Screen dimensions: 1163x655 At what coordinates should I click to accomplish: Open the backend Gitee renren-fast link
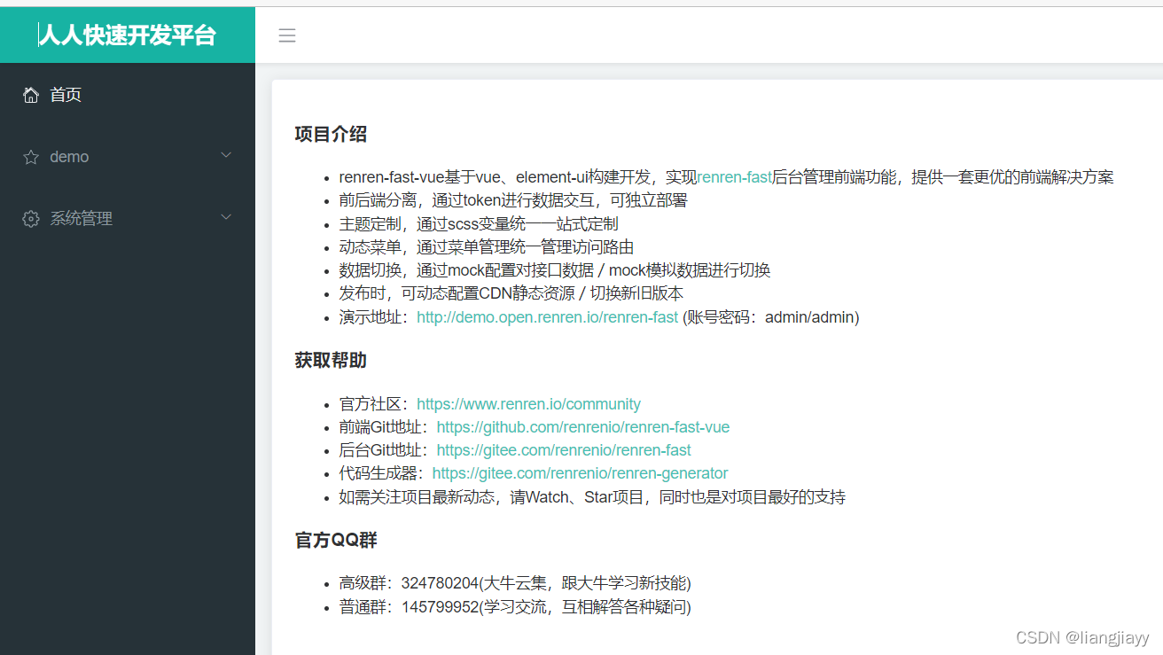[564, 449]
